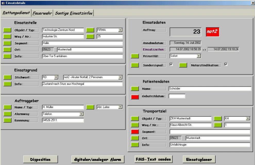This screenshot has width=255, height=165.
Task: Uncheck the Notarztindikation checkbox
Action: (x=226, y=65)
